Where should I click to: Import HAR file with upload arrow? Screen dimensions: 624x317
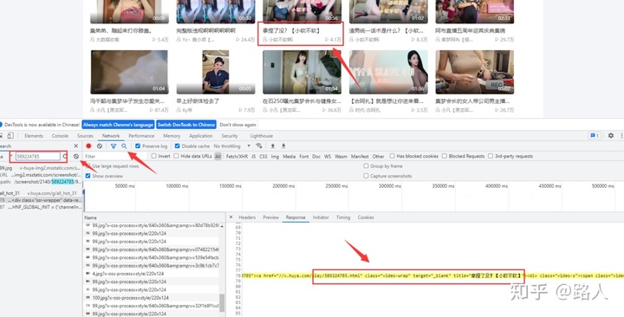pos(273,146)
